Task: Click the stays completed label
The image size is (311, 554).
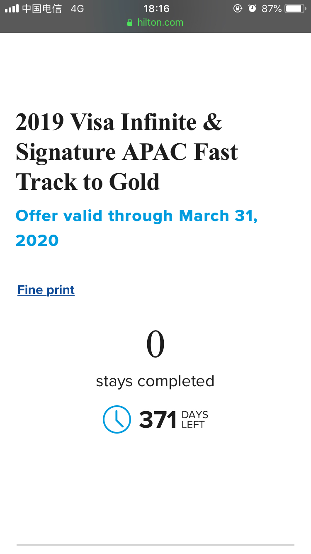Action: coord(155,381)
